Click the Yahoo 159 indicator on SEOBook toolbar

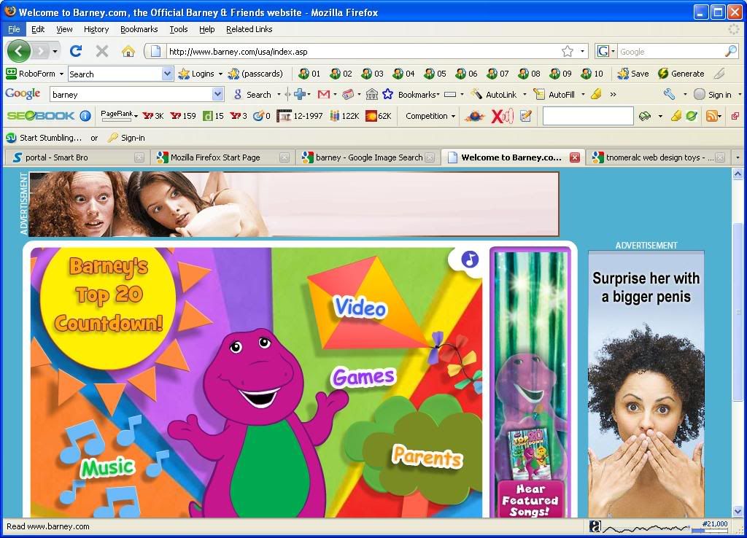coord(183,116)
